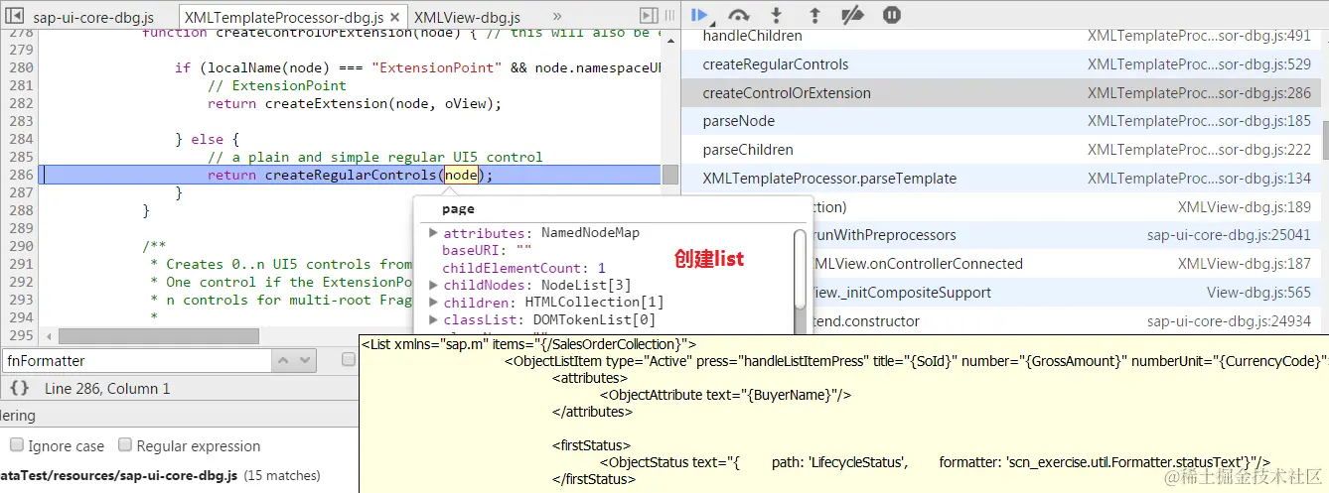Click the baseURI property in tooltip
Image resolution: width=1329 pixels, height=493 pixels.
click(488, 250)
